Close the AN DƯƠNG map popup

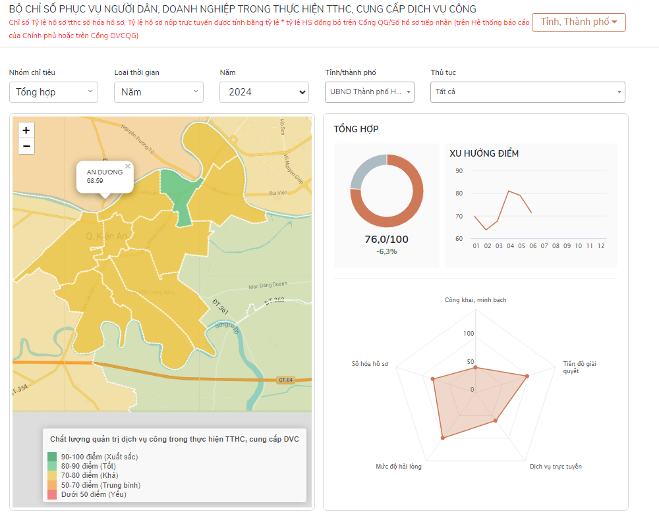(x=128, y=167)
